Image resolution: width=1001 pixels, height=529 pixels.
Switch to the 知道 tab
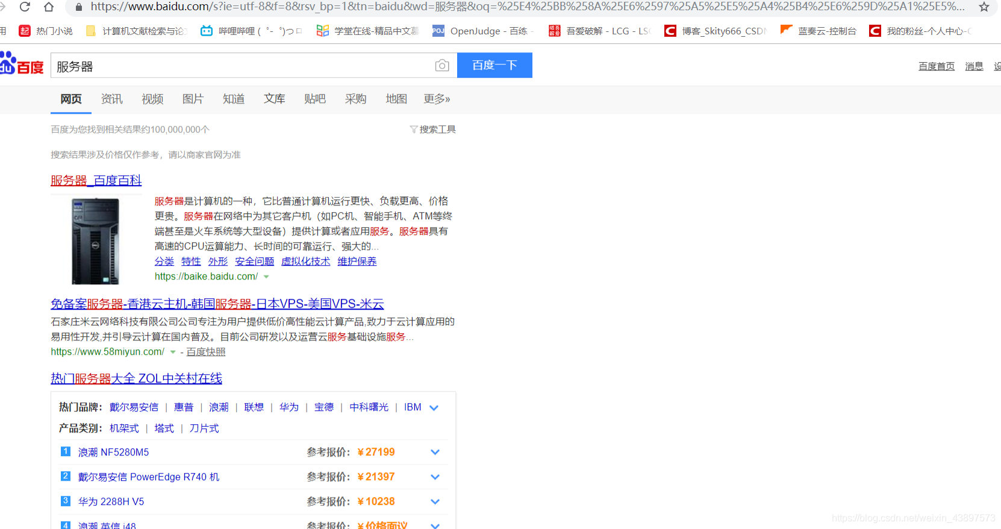234,99
